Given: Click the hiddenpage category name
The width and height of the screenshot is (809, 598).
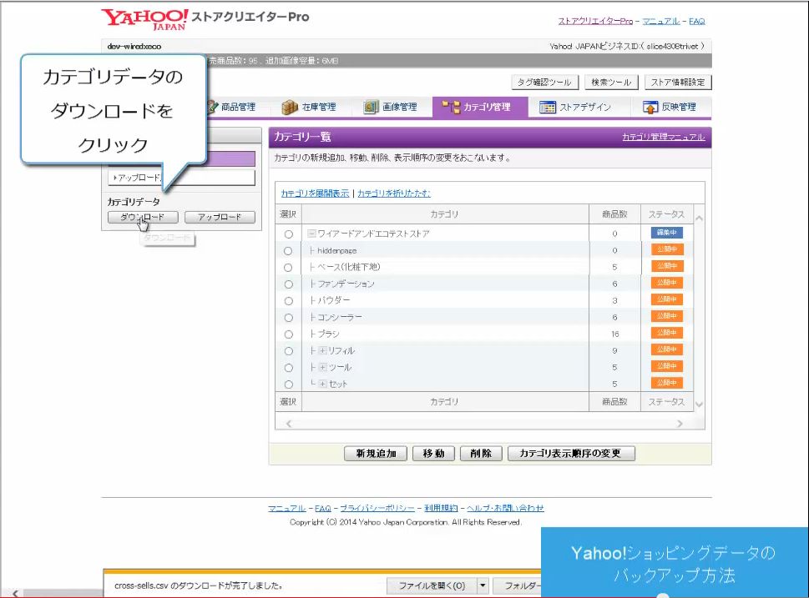Looking at the screenshot, I should point(337,250).
